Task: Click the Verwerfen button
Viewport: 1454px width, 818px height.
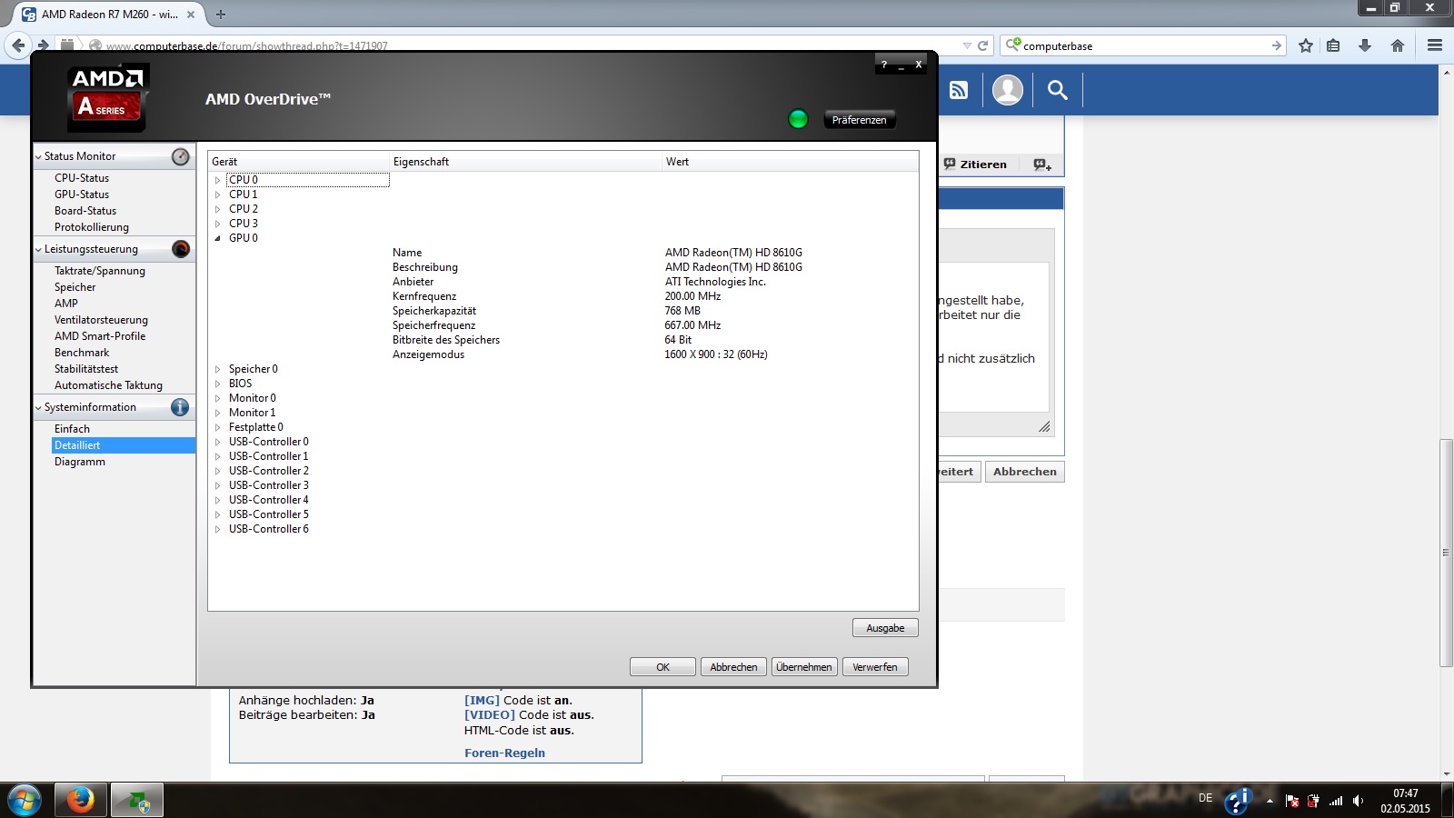Action: tap(875, 667)
